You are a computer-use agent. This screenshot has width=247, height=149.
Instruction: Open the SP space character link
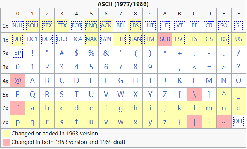18,53
